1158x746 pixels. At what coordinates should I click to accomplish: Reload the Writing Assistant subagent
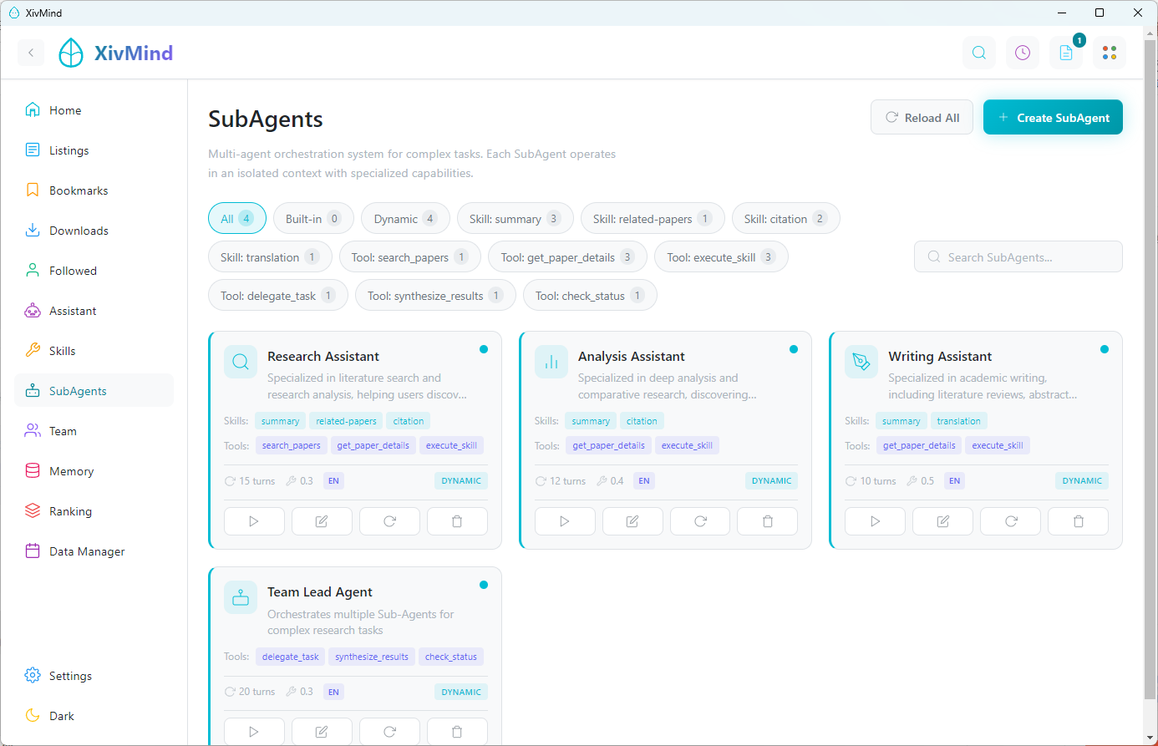click(x=1011, y=521)
